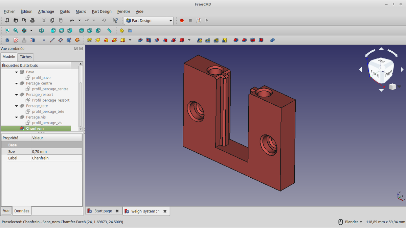Create a new document icon
The image size is (406, 228).
7,20
